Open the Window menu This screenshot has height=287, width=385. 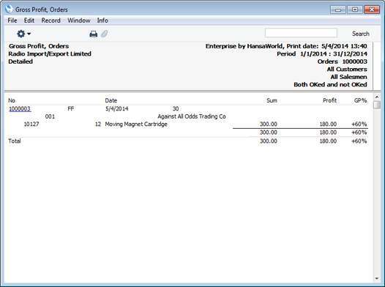click(79, 20)
